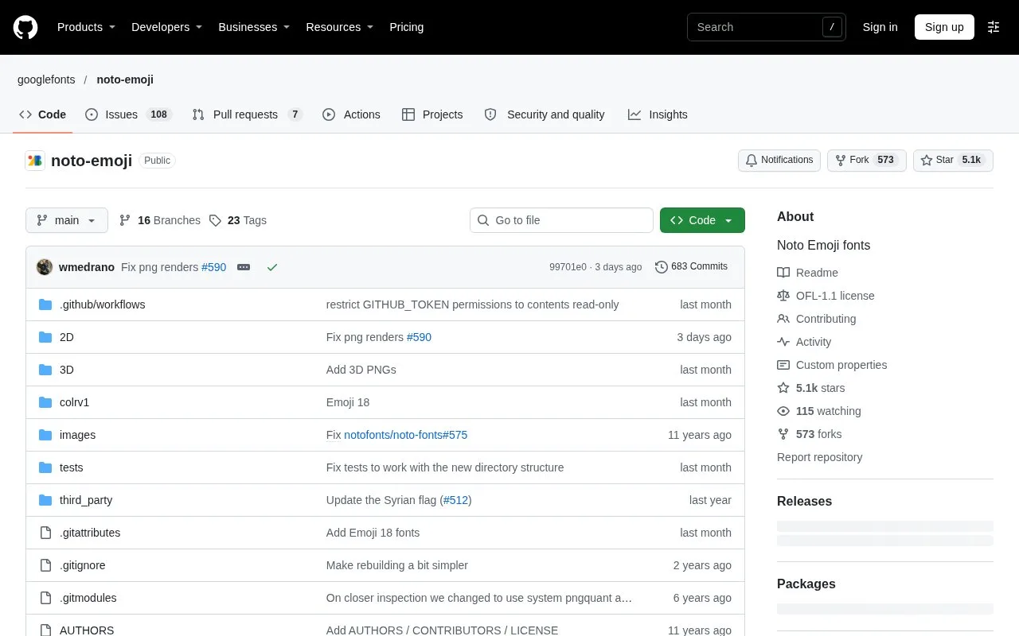This screenshot has height=636, width=1019.
Task: Switch to the Projects tab
Action: coord(432,114)
